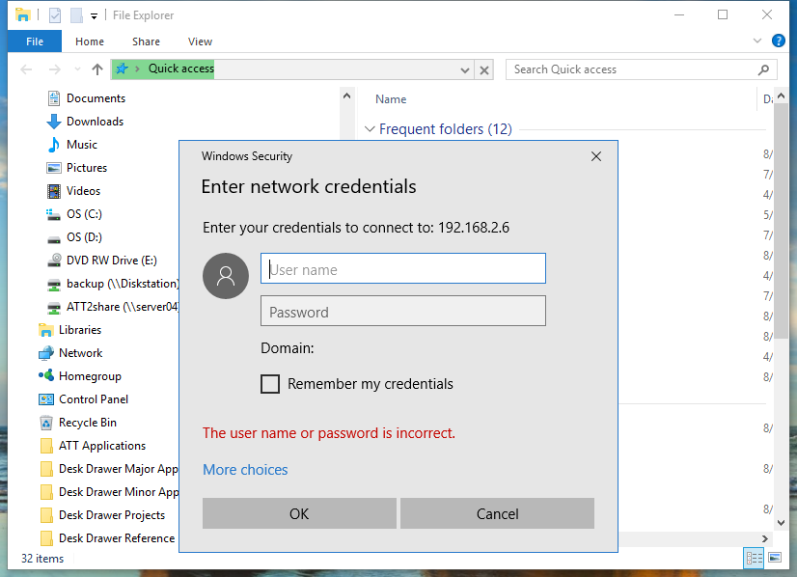Open the Customize Quick Access Toolbar dropdown
The image size is (797, 577).
point(94,15)
